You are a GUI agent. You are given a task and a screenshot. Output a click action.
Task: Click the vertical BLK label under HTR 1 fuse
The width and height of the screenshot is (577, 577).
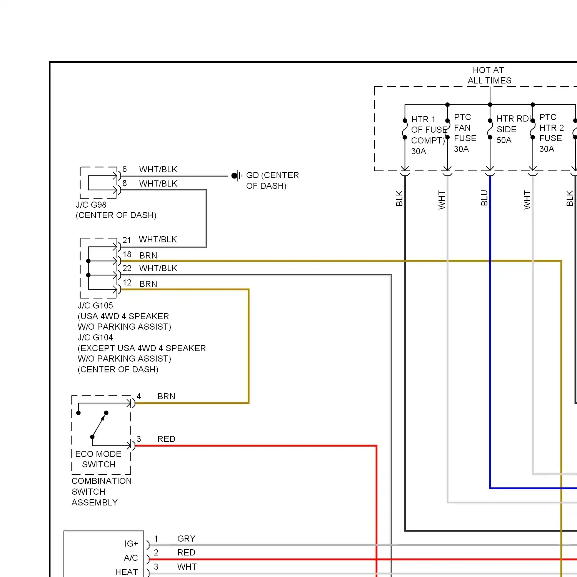[399, 198]
